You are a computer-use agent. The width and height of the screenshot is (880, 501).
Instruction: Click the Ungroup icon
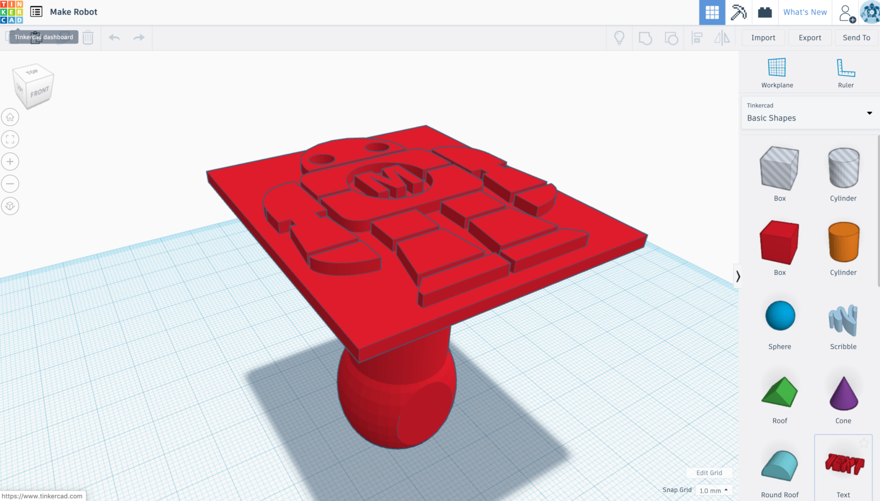coord(671,37)
